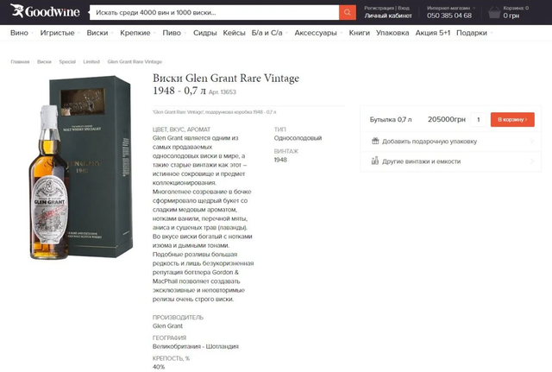
Task: Focus the search field for wines and whisky
Action: click(x=215, y=12)
